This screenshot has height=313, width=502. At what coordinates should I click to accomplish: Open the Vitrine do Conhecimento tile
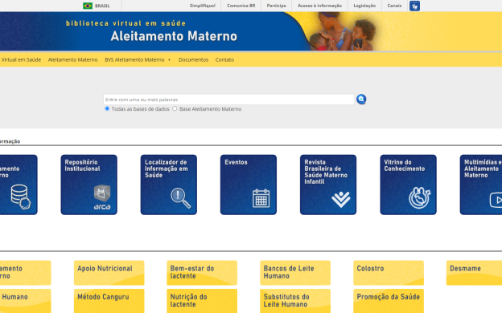coord(408,185)
